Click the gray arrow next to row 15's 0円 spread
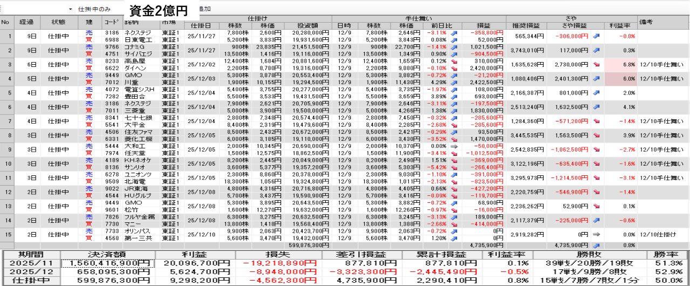 click(x=596, y=235)
